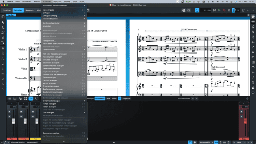
Task: Show MIDI channels in mixer
Action: point(108,99)
